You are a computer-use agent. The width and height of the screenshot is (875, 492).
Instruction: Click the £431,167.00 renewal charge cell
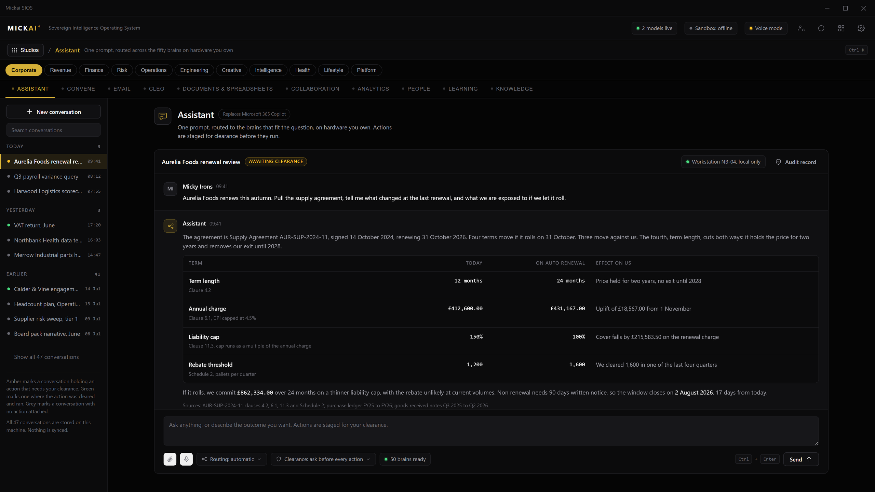567,309
